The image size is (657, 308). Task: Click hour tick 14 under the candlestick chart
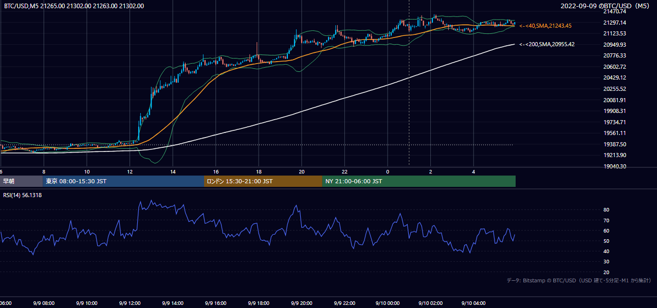(173, 171)
